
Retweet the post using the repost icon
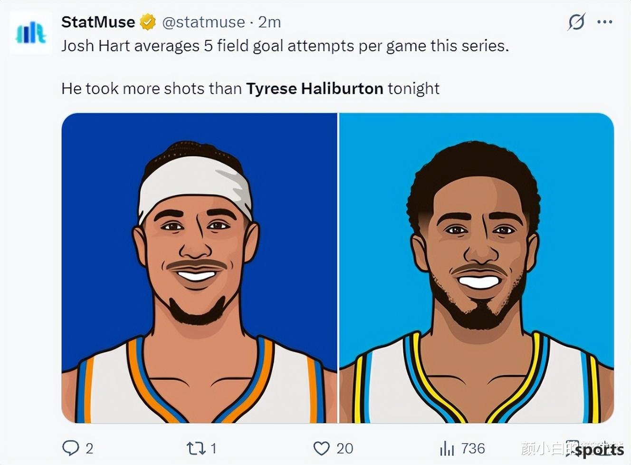point(195,448)
